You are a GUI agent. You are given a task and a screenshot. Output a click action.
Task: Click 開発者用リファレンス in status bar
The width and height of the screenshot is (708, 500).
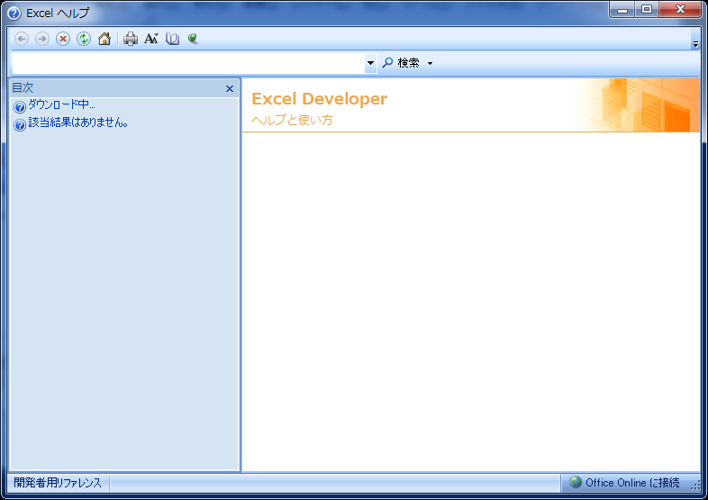click(58, 483)
